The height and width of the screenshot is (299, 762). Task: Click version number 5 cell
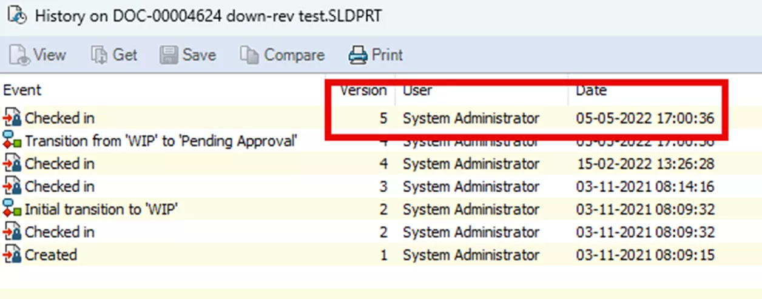(x=383, y=118)
